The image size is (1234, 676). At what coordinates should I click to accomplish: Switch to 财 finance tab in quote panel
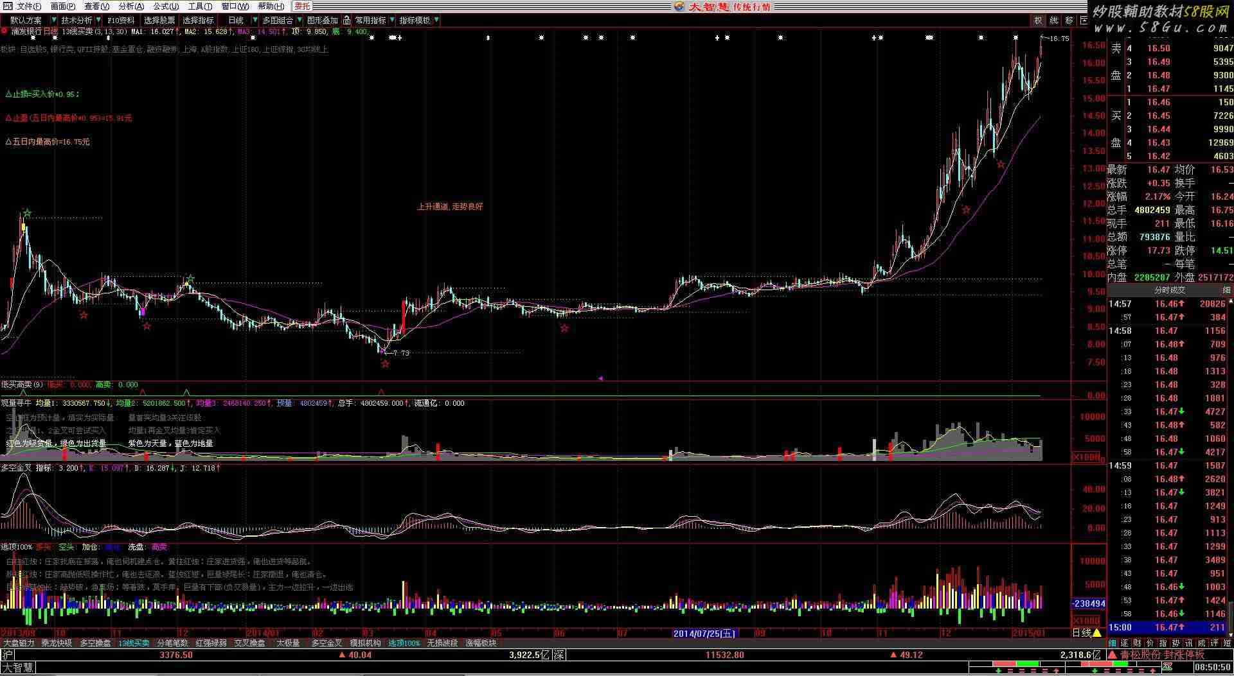point(1138,643)
